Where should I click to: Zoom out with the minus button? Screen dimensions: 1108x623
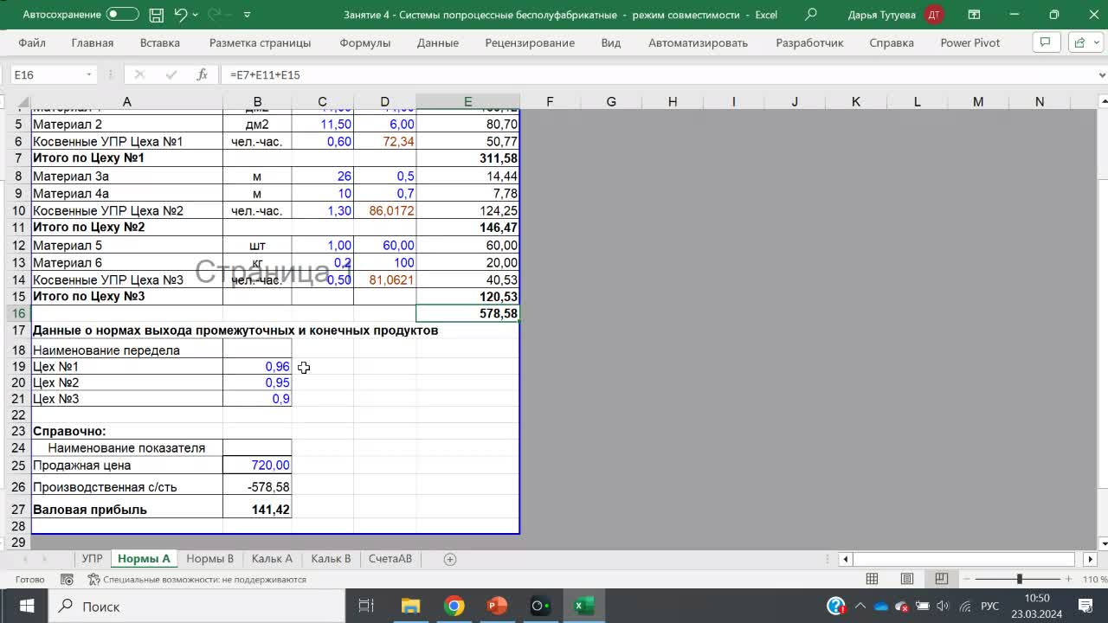pyautogui.click(x=965, y=579)
